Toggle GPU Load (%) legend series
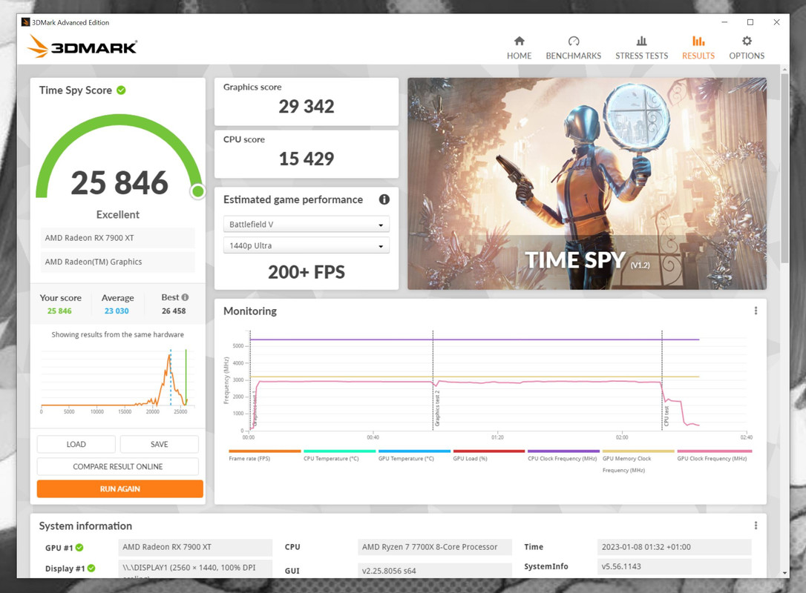Screen dimensions: 806x593 click(x=488, y=455)
